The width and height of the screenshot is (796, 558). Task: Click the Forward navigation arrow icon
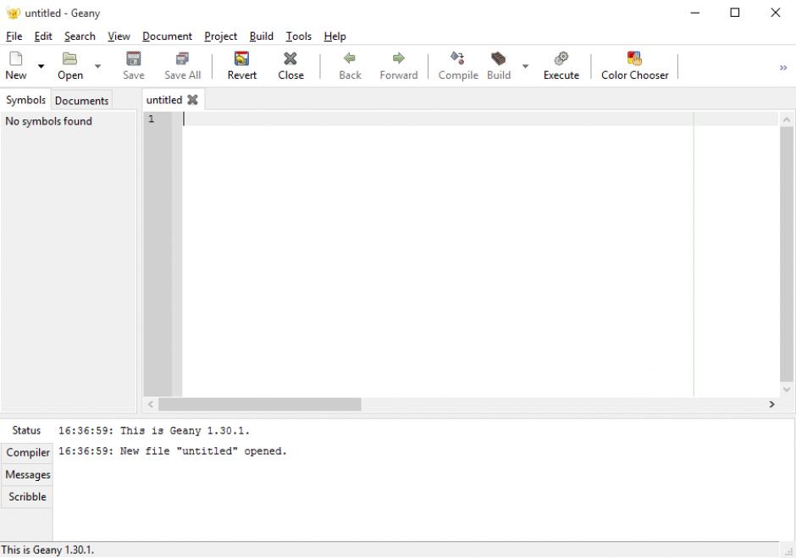point(399,58)
